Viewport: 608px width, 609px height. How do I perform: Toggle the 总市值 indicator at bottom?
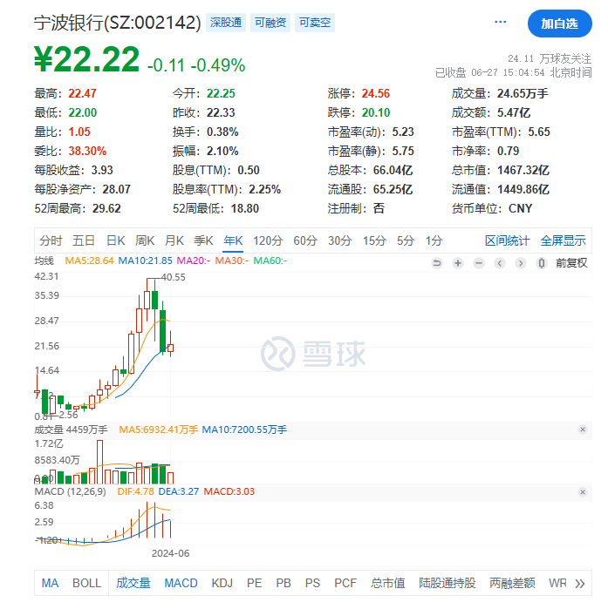point(387,583)
